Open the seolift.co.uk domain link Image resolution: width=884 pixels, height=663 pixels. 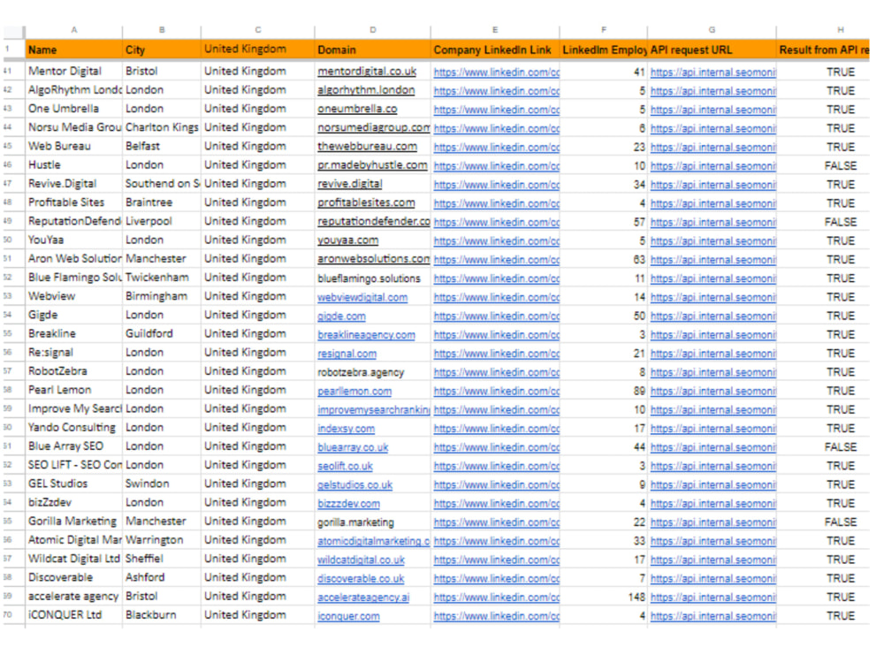pos(345,466)
